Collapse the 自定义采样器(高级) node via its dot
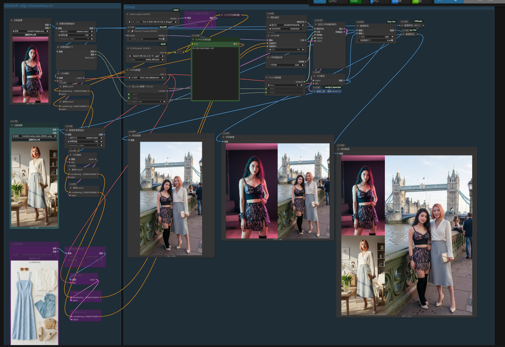The width and height of the screenshot is (505, 347). pyautogui.click(x=316, y=24)
